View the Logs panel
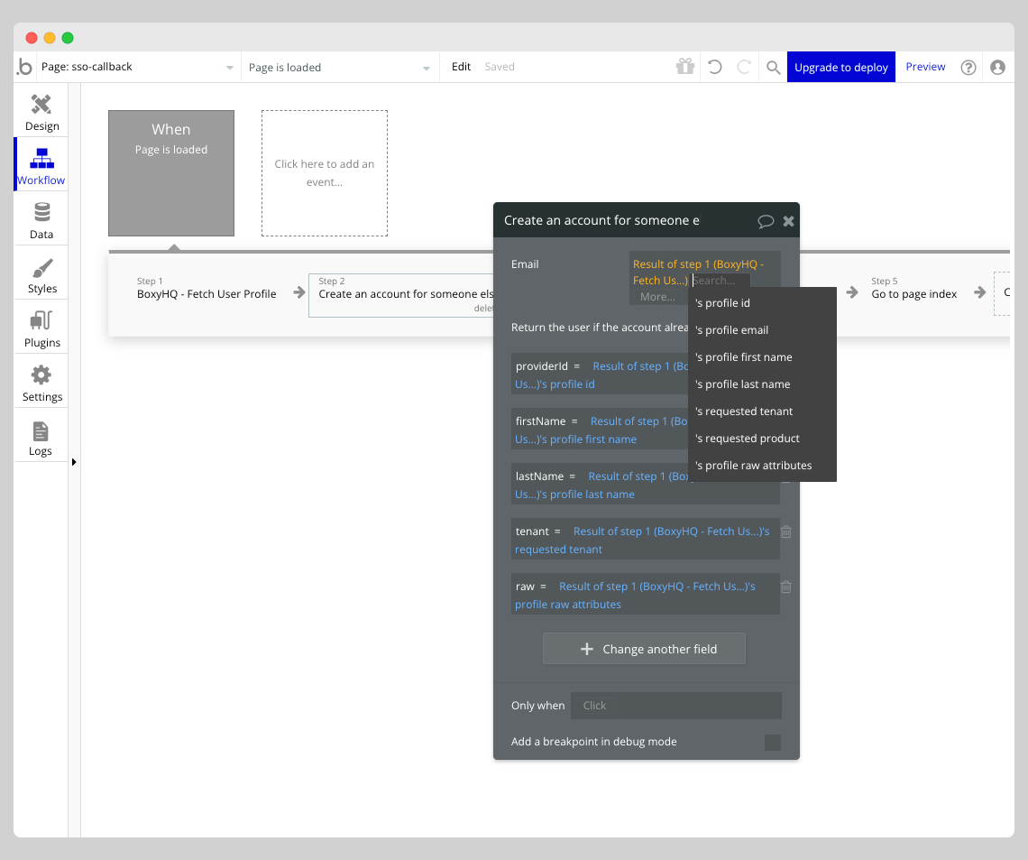 [x=41, y=437]
